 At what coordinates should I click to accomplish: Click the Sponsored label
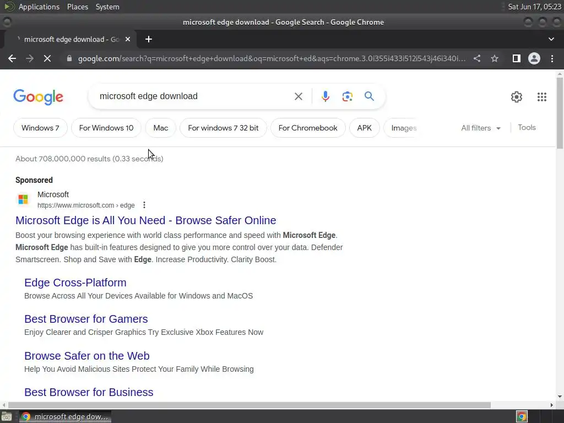[x=34, y=180]
